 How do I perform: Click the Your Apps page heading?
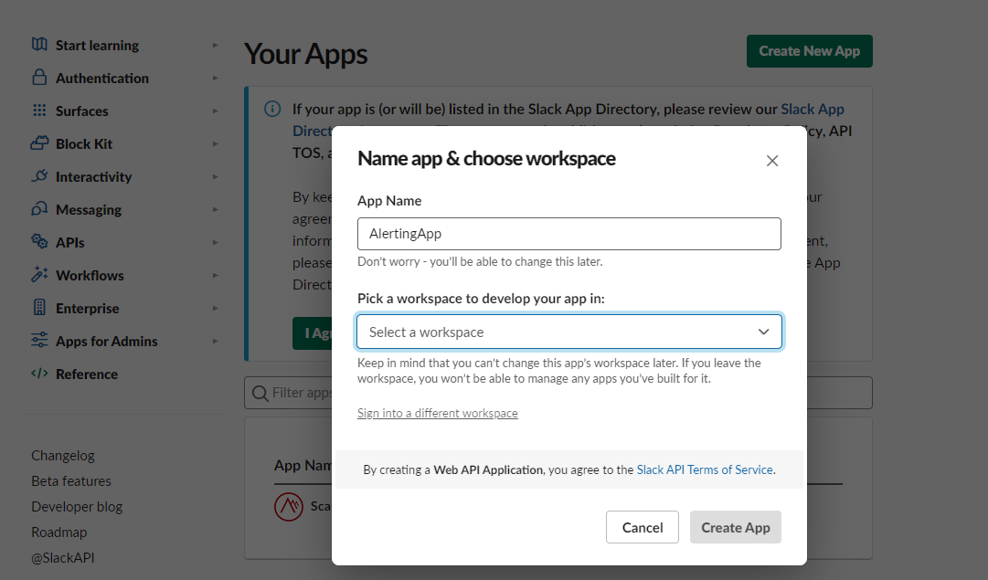click(x=305, y=54)
